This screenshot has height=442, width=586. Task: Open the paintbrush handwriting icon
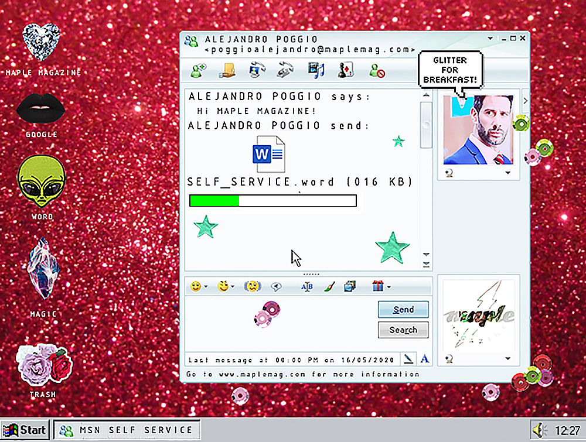(329, 286)
